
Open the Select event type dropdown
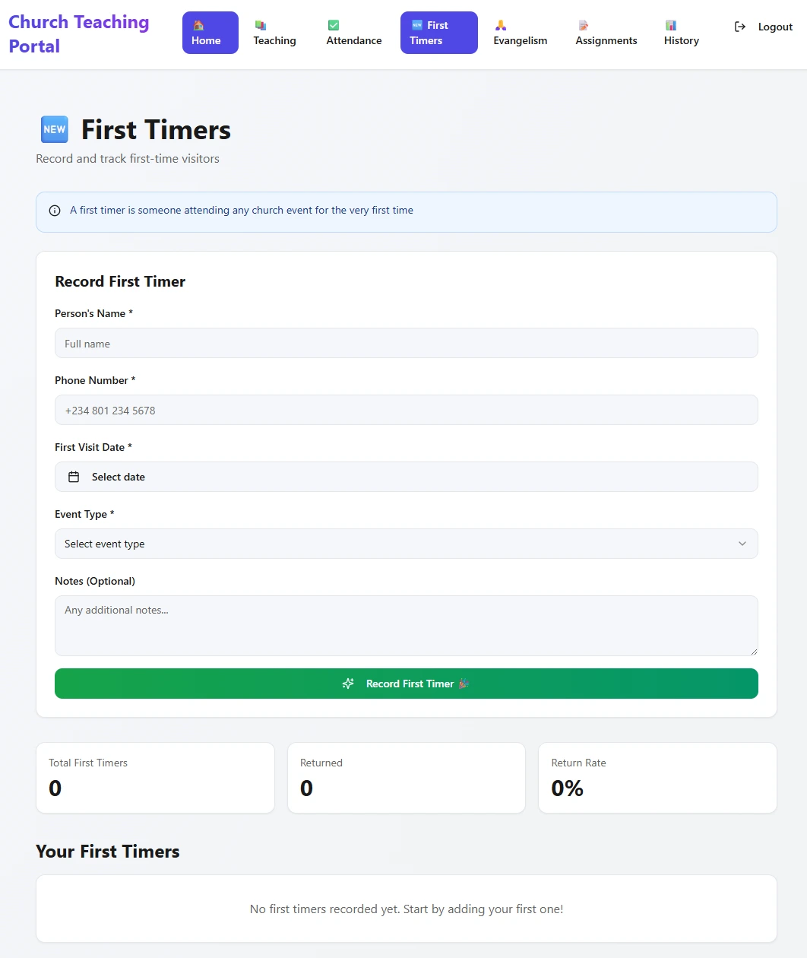tap(406, 544)
